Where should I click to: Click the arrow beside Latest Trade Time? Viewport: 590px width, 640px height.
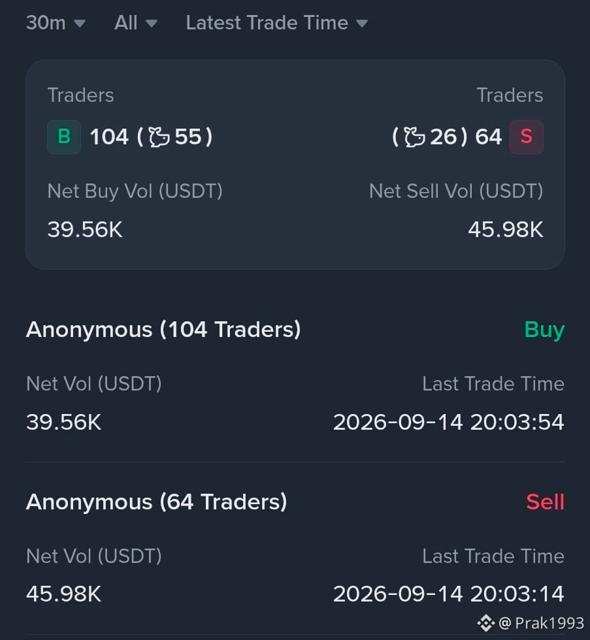362,24
